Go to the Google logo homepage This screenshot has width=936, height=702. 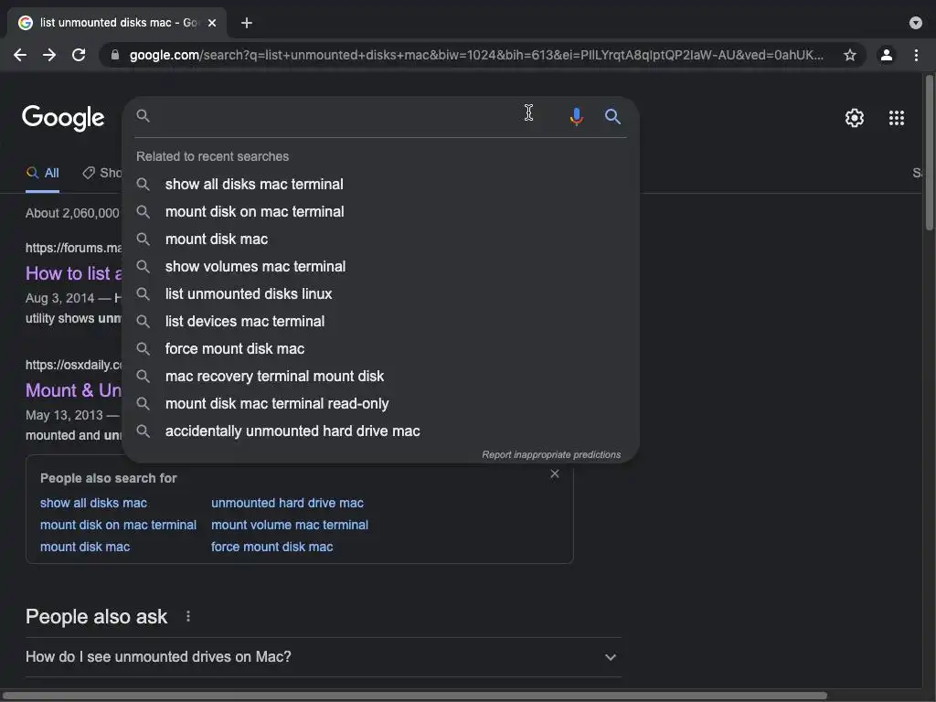(63, 118)
